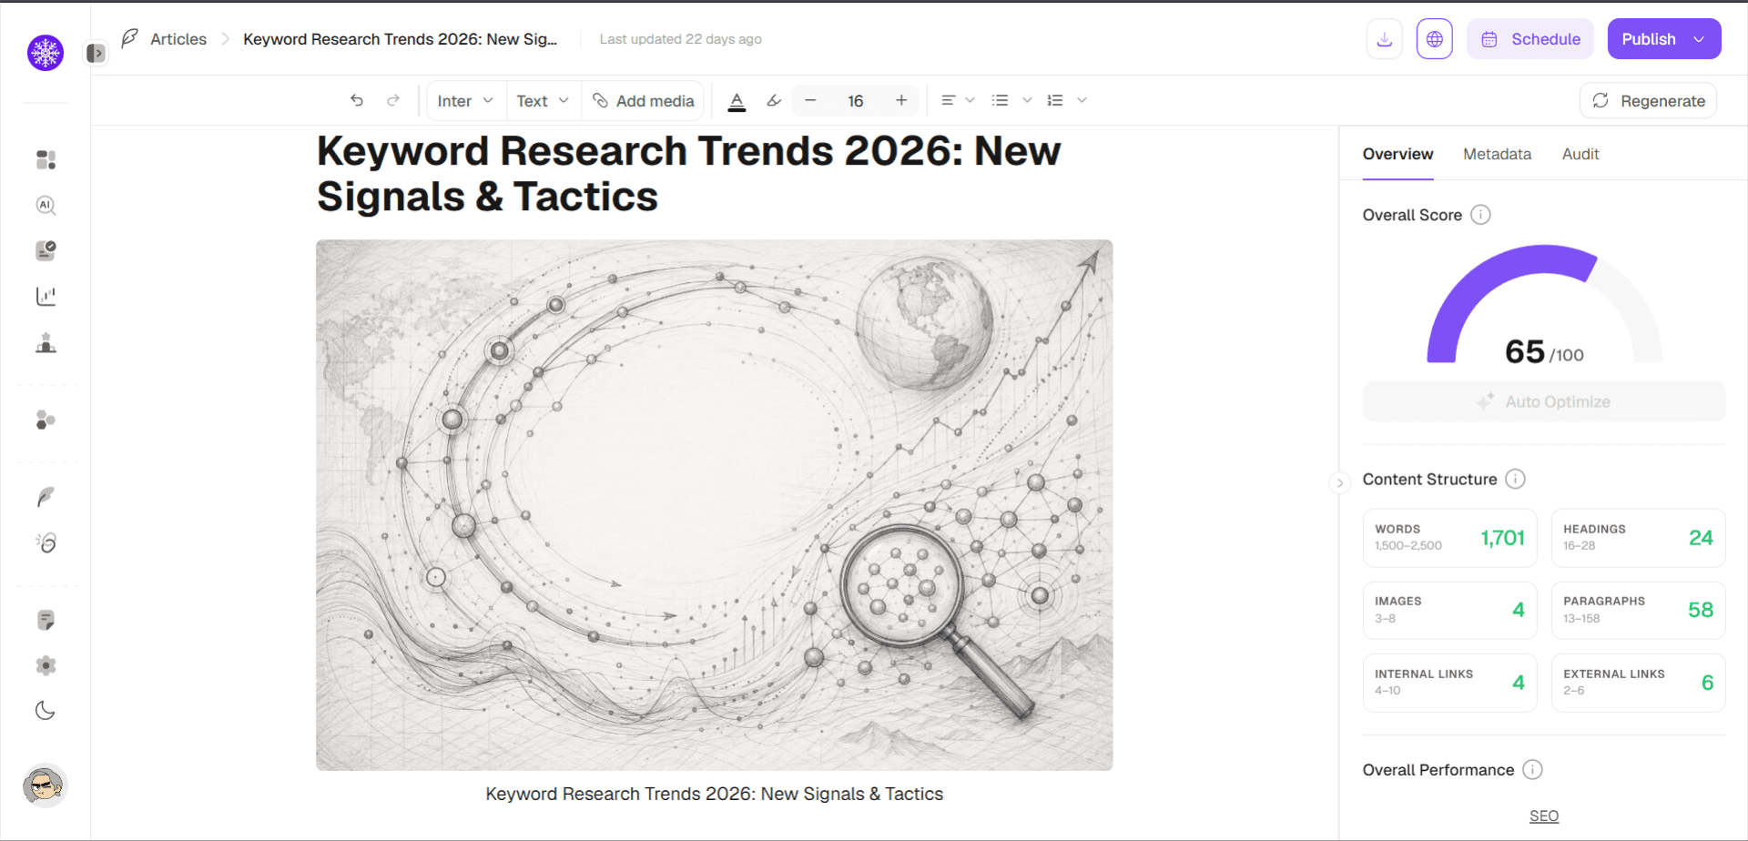Open the settings gear icon in sidebar
The height and width of the screenshot is (841, 1748).
(x=46, y=665)
